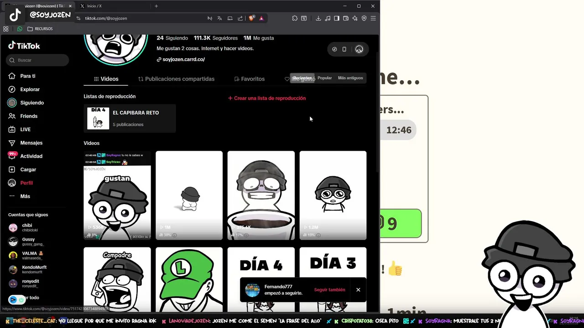584x328 pixels.
Task: Open the 1.2M views video thumbnail
Action: (333, 195)
